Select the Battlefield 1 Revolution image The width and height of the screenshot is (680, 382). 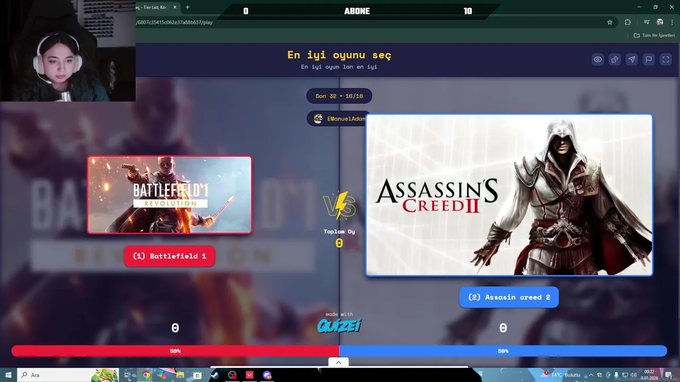point(169,195)
